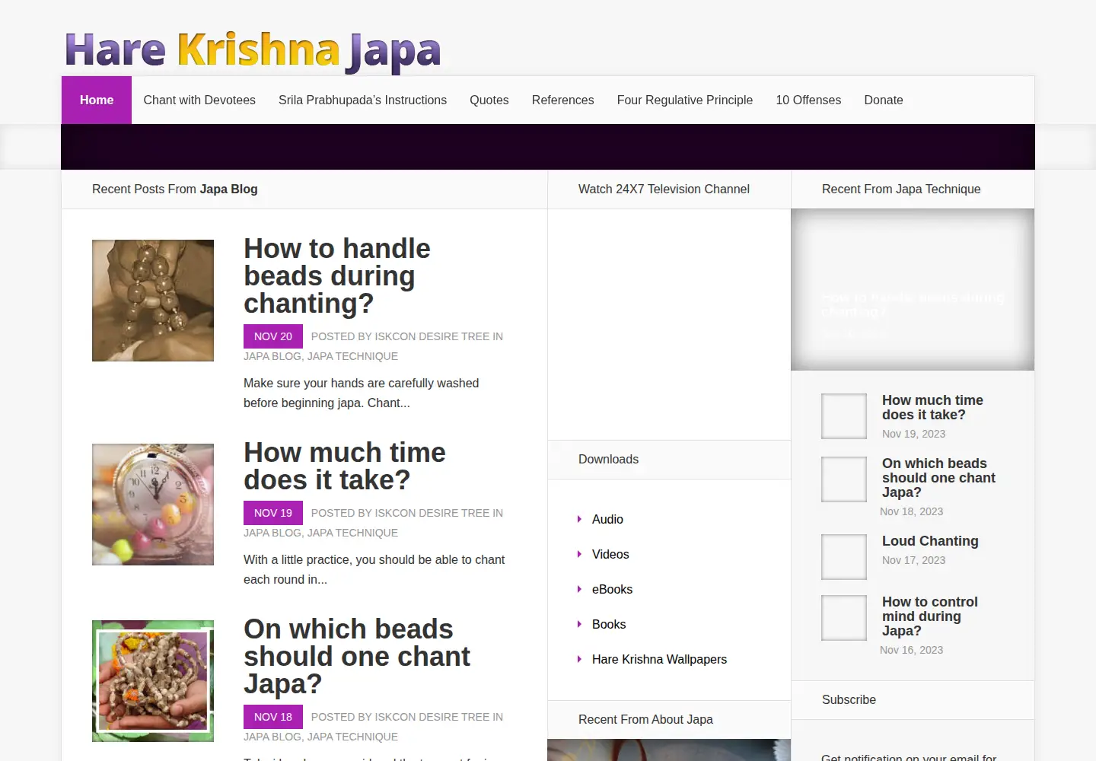This screenshot has width=1096, height=761.
Task: Open the Audio downloads link
Action: [607, 519]
